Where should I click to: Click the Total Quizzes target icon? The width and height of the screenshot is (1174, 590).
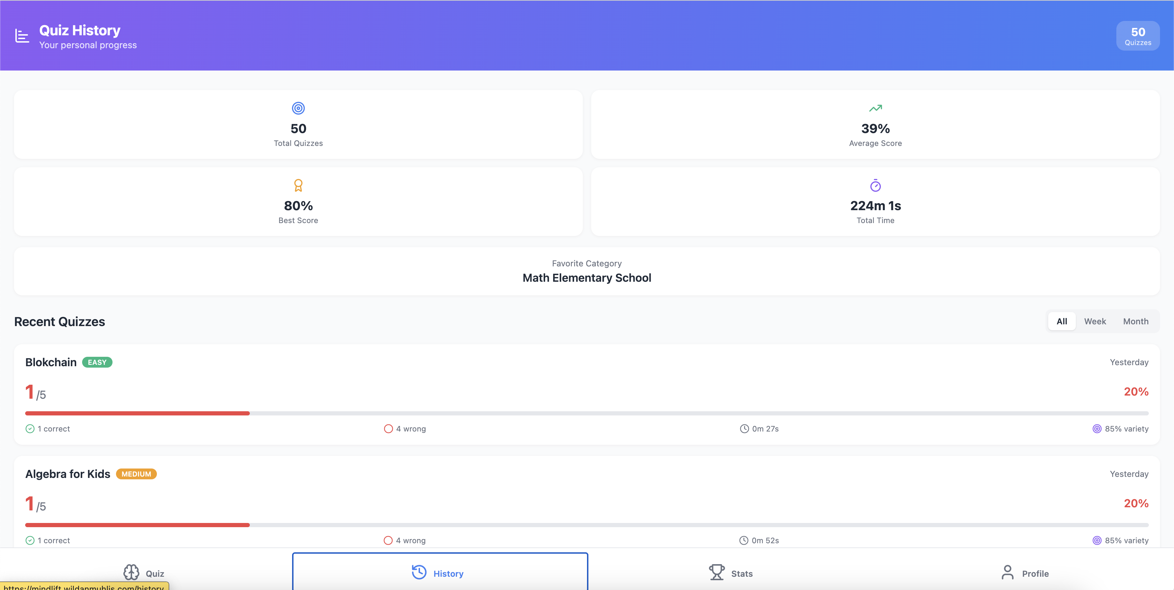[x=298, y=108]
